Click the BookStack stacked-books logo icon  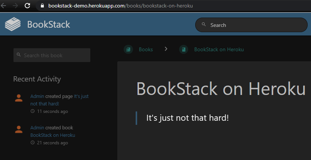click(13, 24)
